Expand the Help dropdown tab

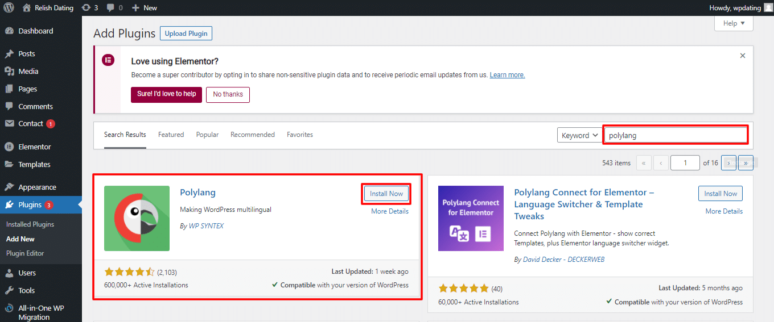click(734, 23)
